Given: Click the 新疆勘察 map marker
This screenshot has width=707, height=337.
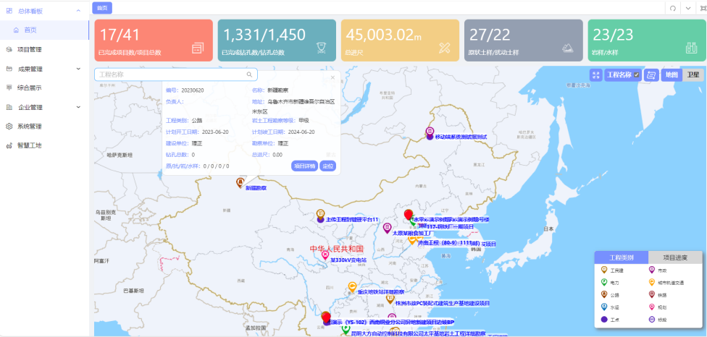Looking at the screenshot, I should 240,182.
